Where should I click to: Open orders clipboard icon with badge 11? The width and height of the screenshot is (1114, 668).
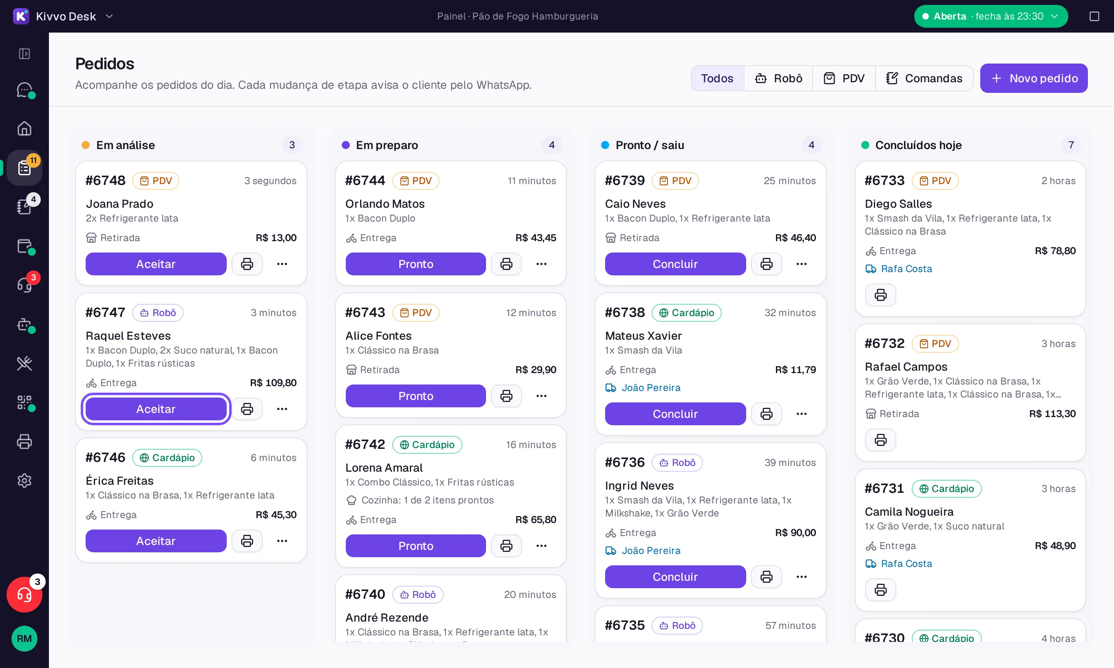click(x=24, y=168)
